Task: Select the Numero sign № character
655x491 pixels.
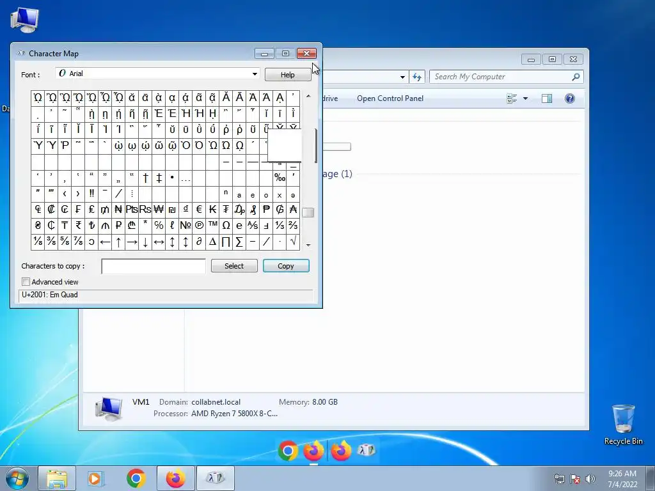Action: (x=185, y=225)
